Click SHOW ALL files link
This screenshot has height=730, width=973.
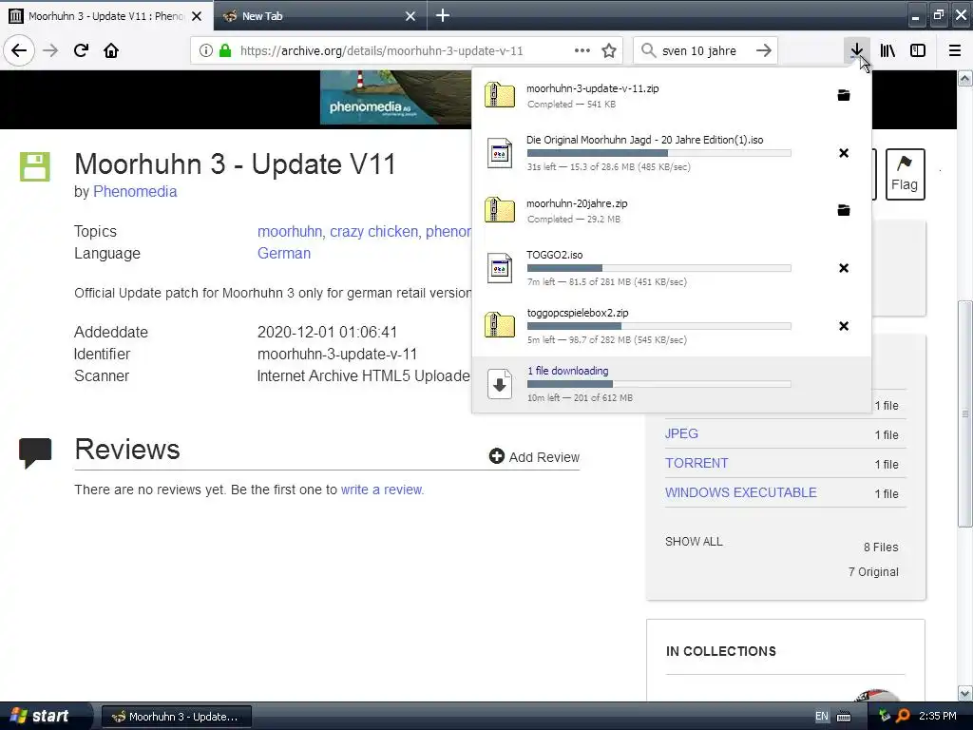click(694, 541)
